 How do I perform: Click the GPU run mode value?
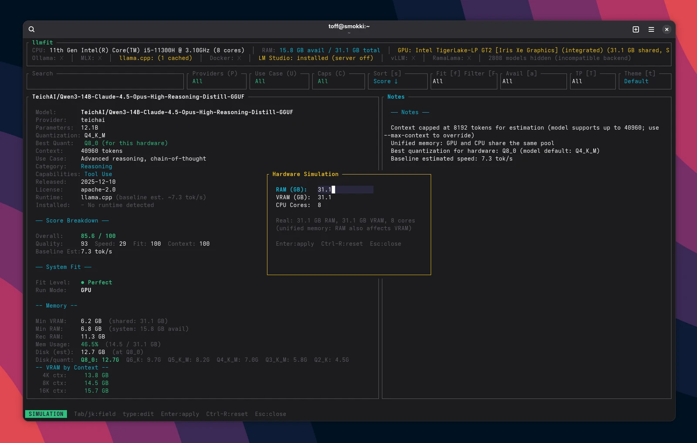click(86, 290)
